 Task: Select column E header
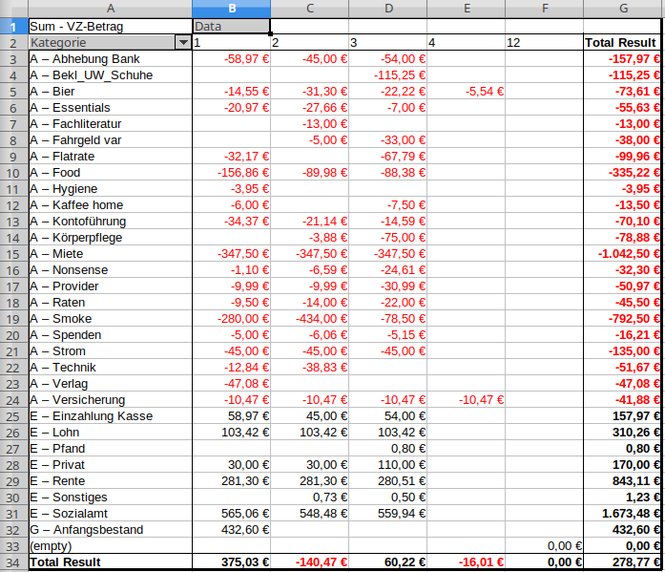pyautogui.click(x=466, y=9)
